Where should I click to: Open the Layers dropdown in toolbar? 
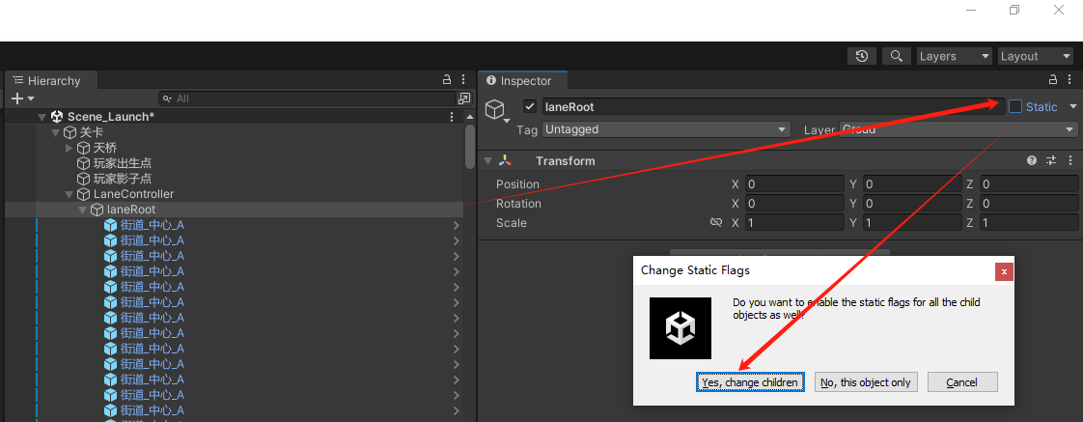956,57
